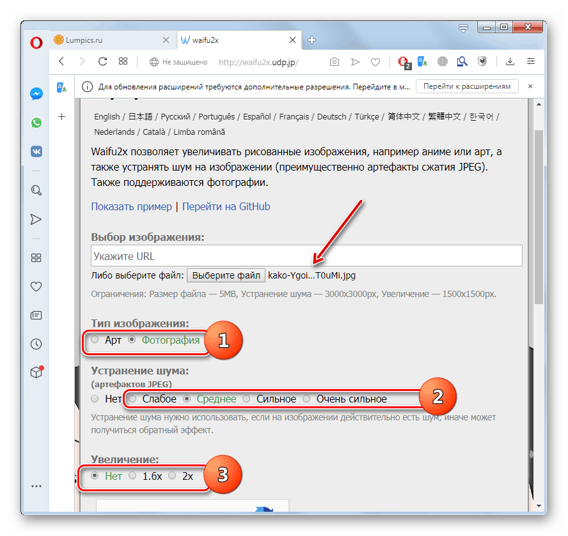This screenshot has height=536, width=568.
Task: Switch page language to Español
Action: click(257, 116)
